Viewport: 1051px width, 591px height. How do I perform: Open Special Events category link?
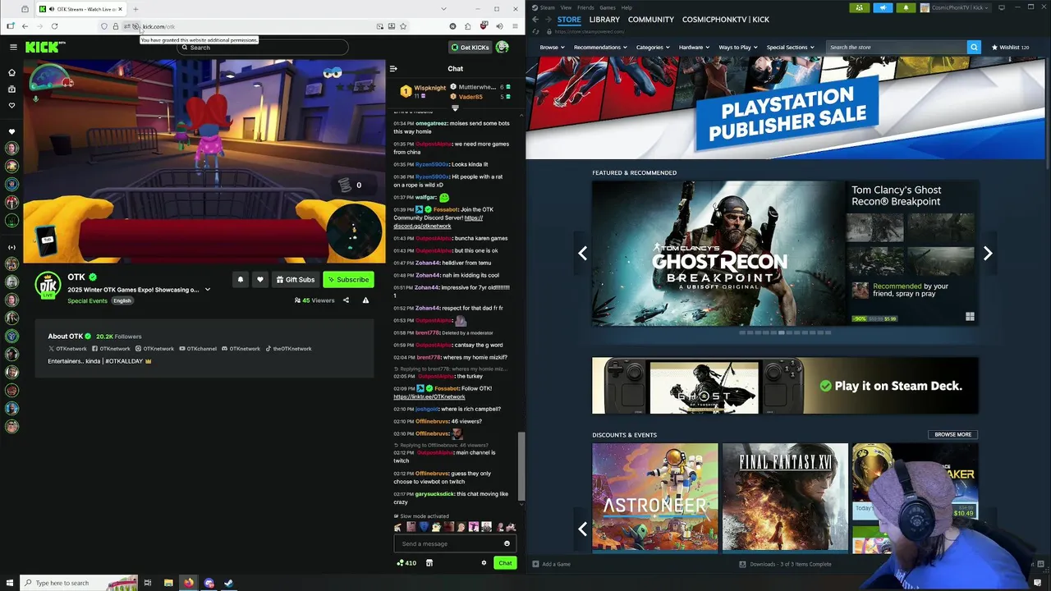(87, 300)
